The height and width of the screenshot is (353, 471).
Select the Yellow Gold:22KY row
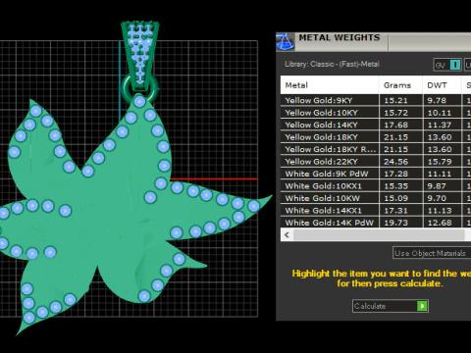coord(376,162)
